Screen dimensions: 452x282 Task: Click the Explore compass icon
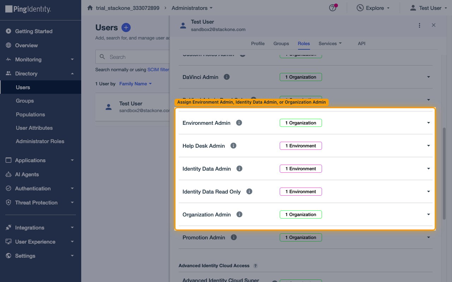(x=360, y=8)
